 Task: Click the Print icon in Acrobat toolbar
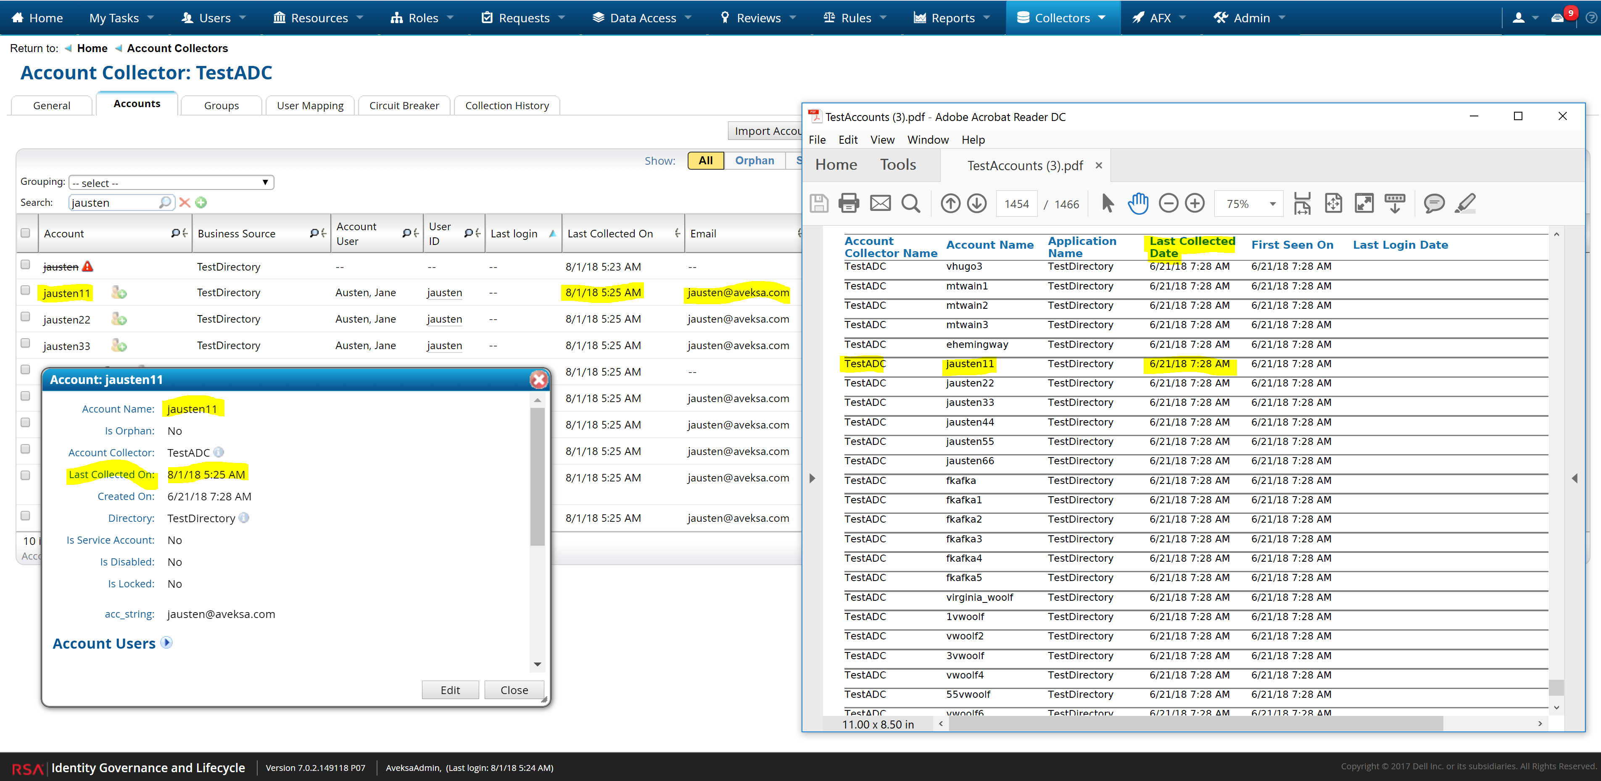848,203
